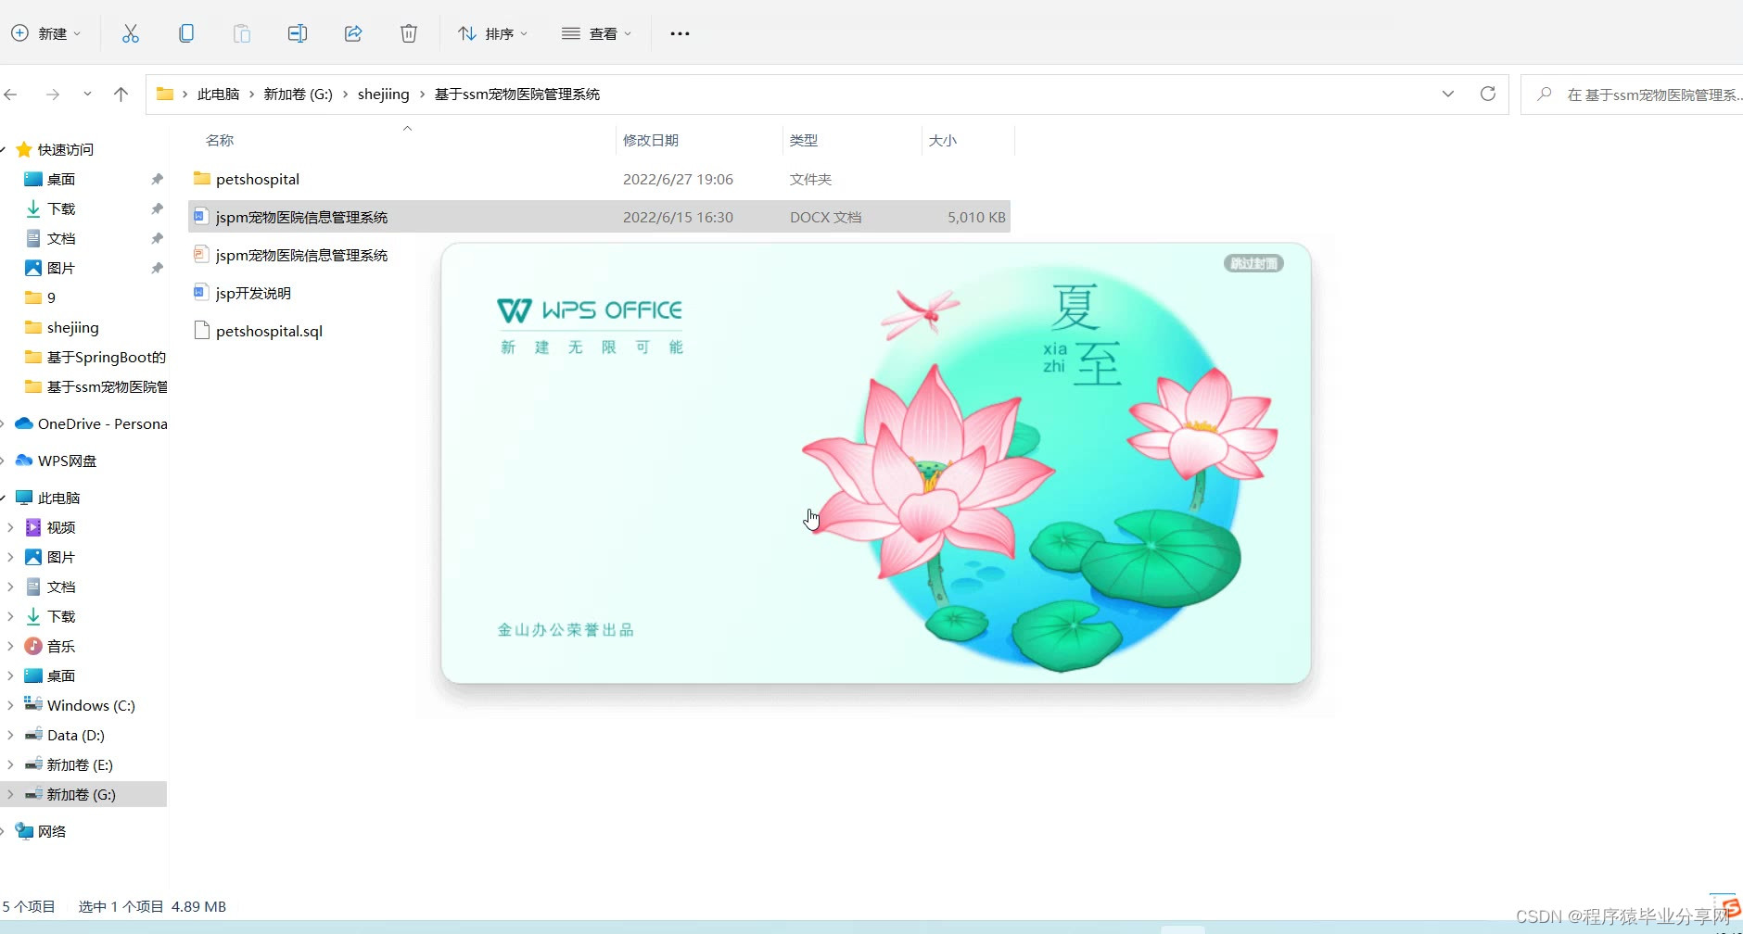
Task: Sort by the 类型 column header
Action: [x=804, y=141]
